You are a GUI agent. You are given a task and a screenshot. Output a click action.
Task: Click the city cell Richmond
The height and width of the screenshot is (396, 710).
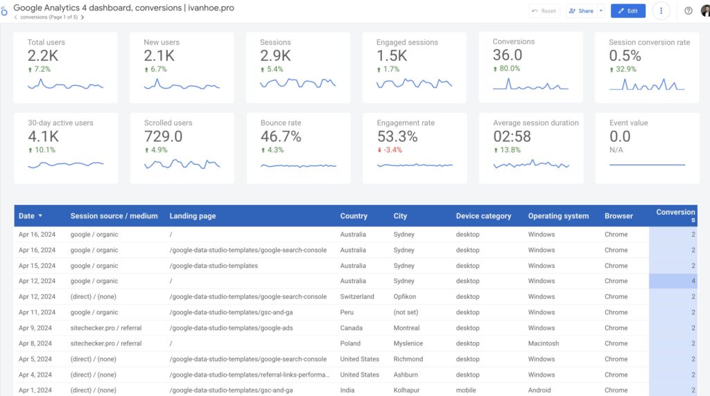pyautogui.click(x=408, y=359)
